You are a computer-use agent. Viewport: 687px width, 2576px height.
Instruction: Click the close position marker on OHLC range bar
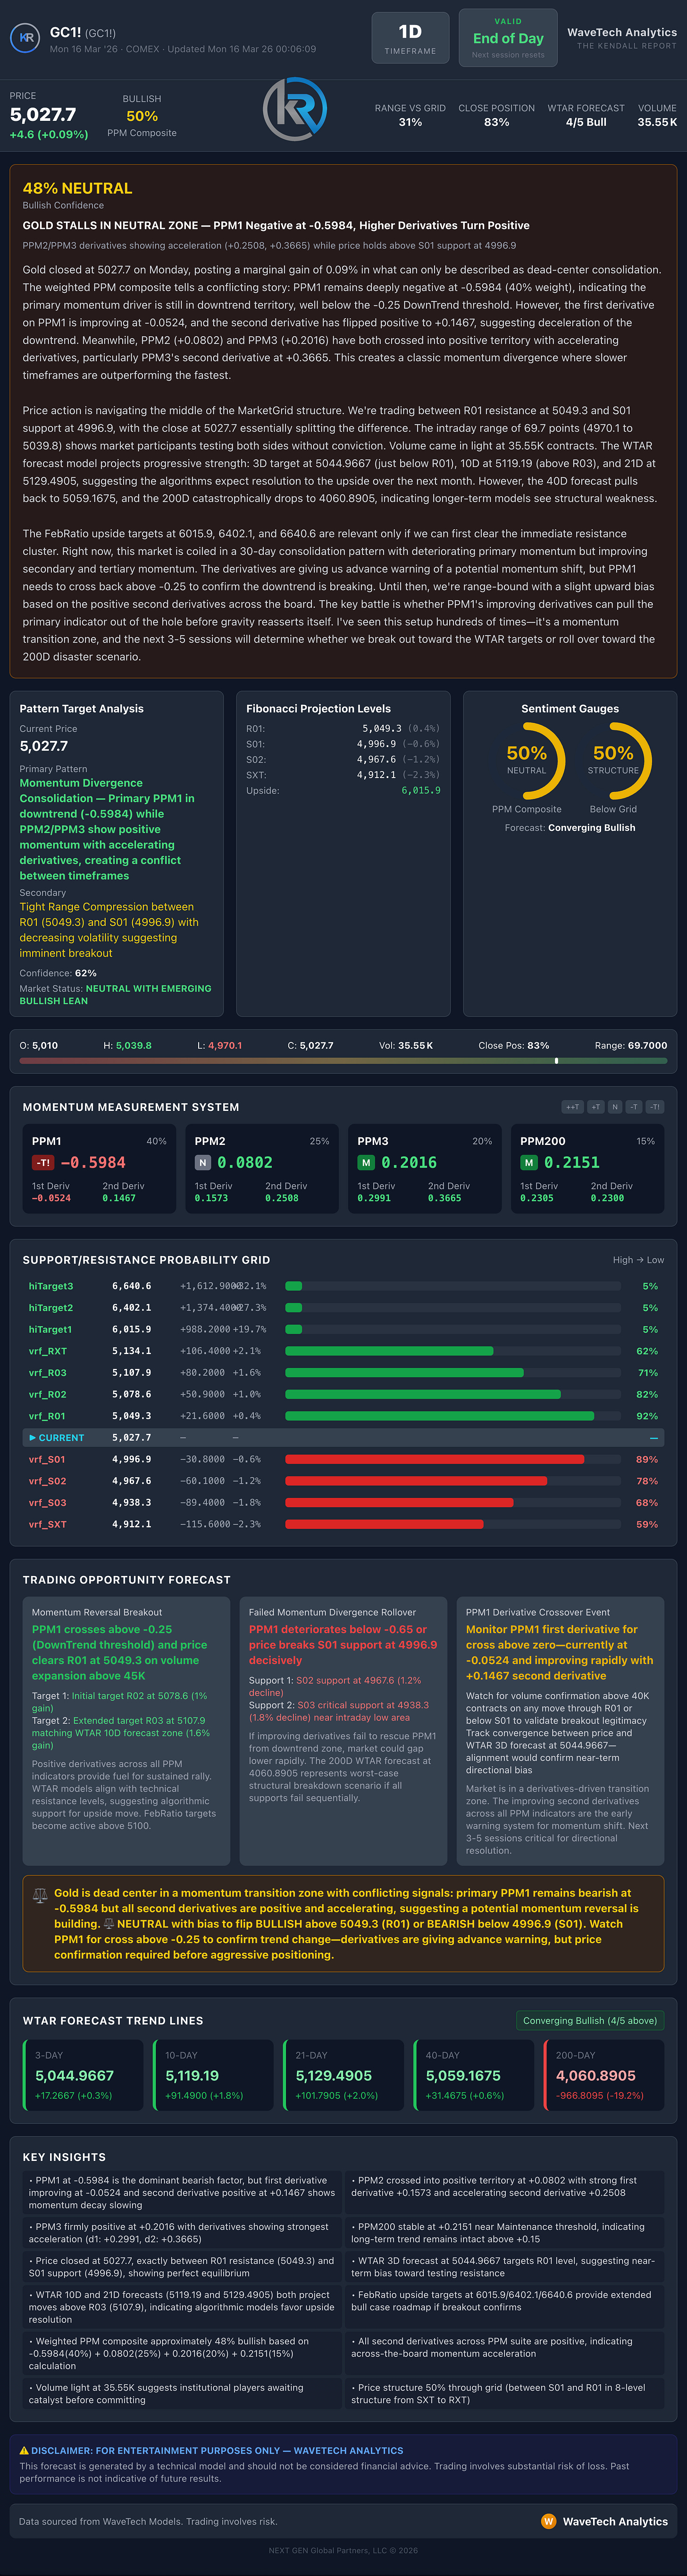tap(556, 1061)
